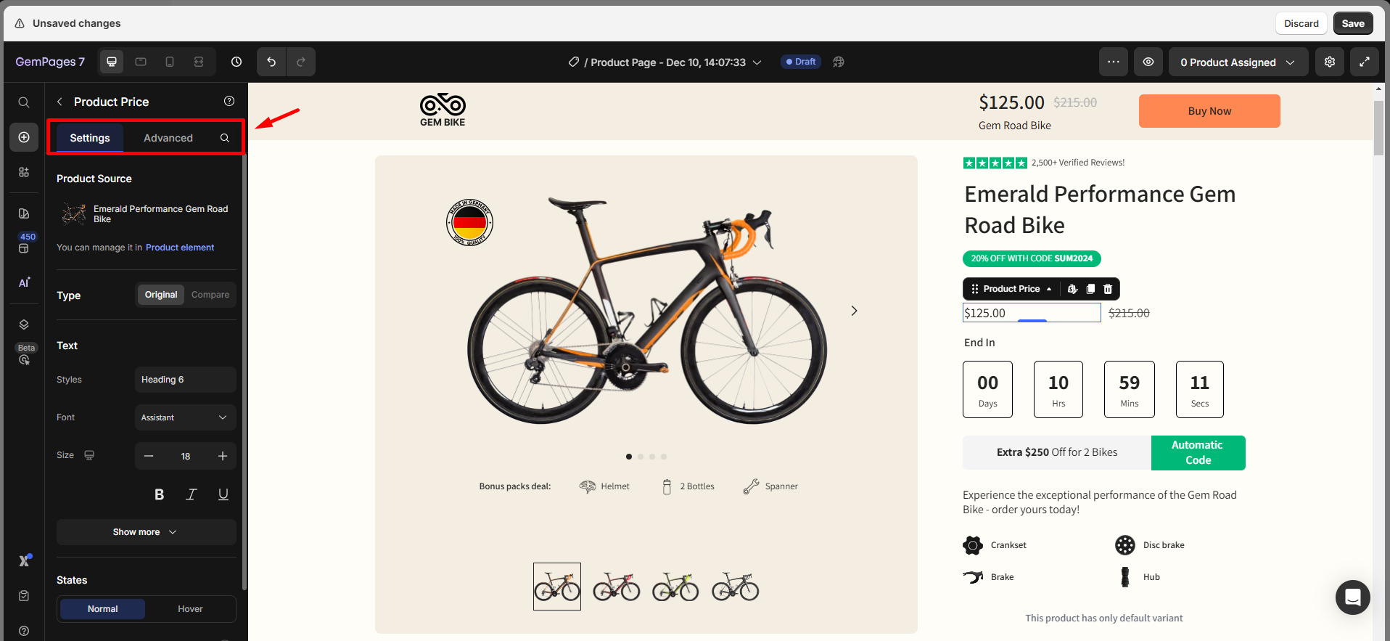Open the Assistant font dropdown
The width and height of the screenshot is (1390, 641).
point(185,417)
